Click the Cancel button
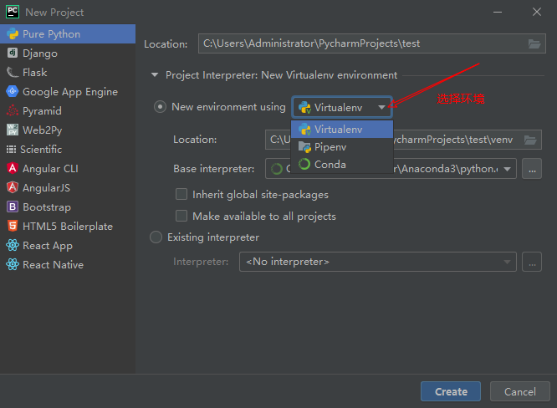The width and height of the screenshot is (557, 408). point(520,391)
